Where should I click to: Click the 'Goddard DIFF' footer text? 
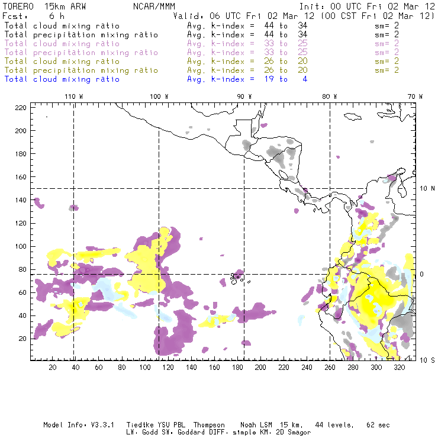click(201, 433)
